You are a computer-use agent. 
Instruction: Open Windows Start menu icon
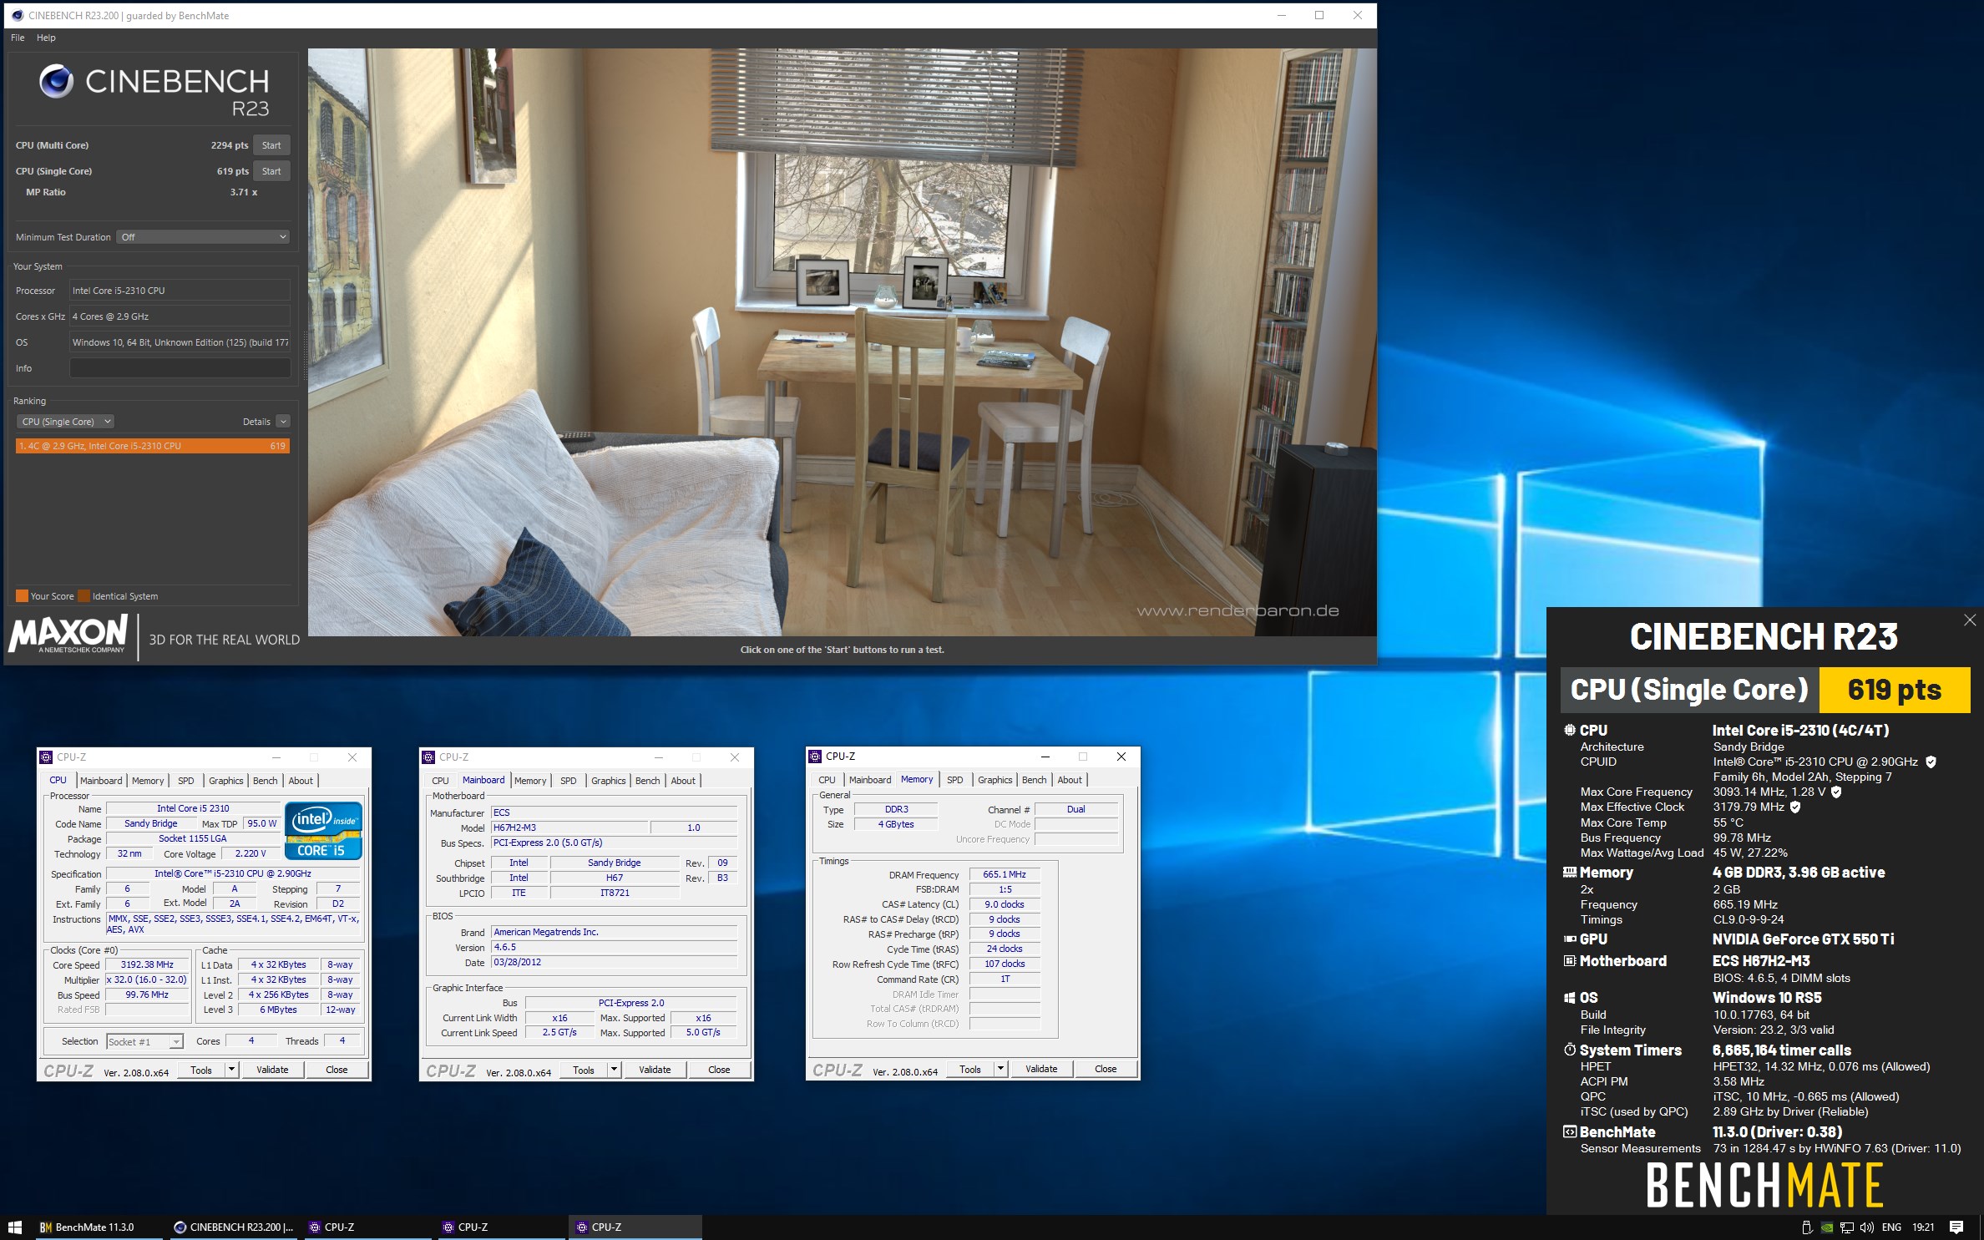(14, 1227)
